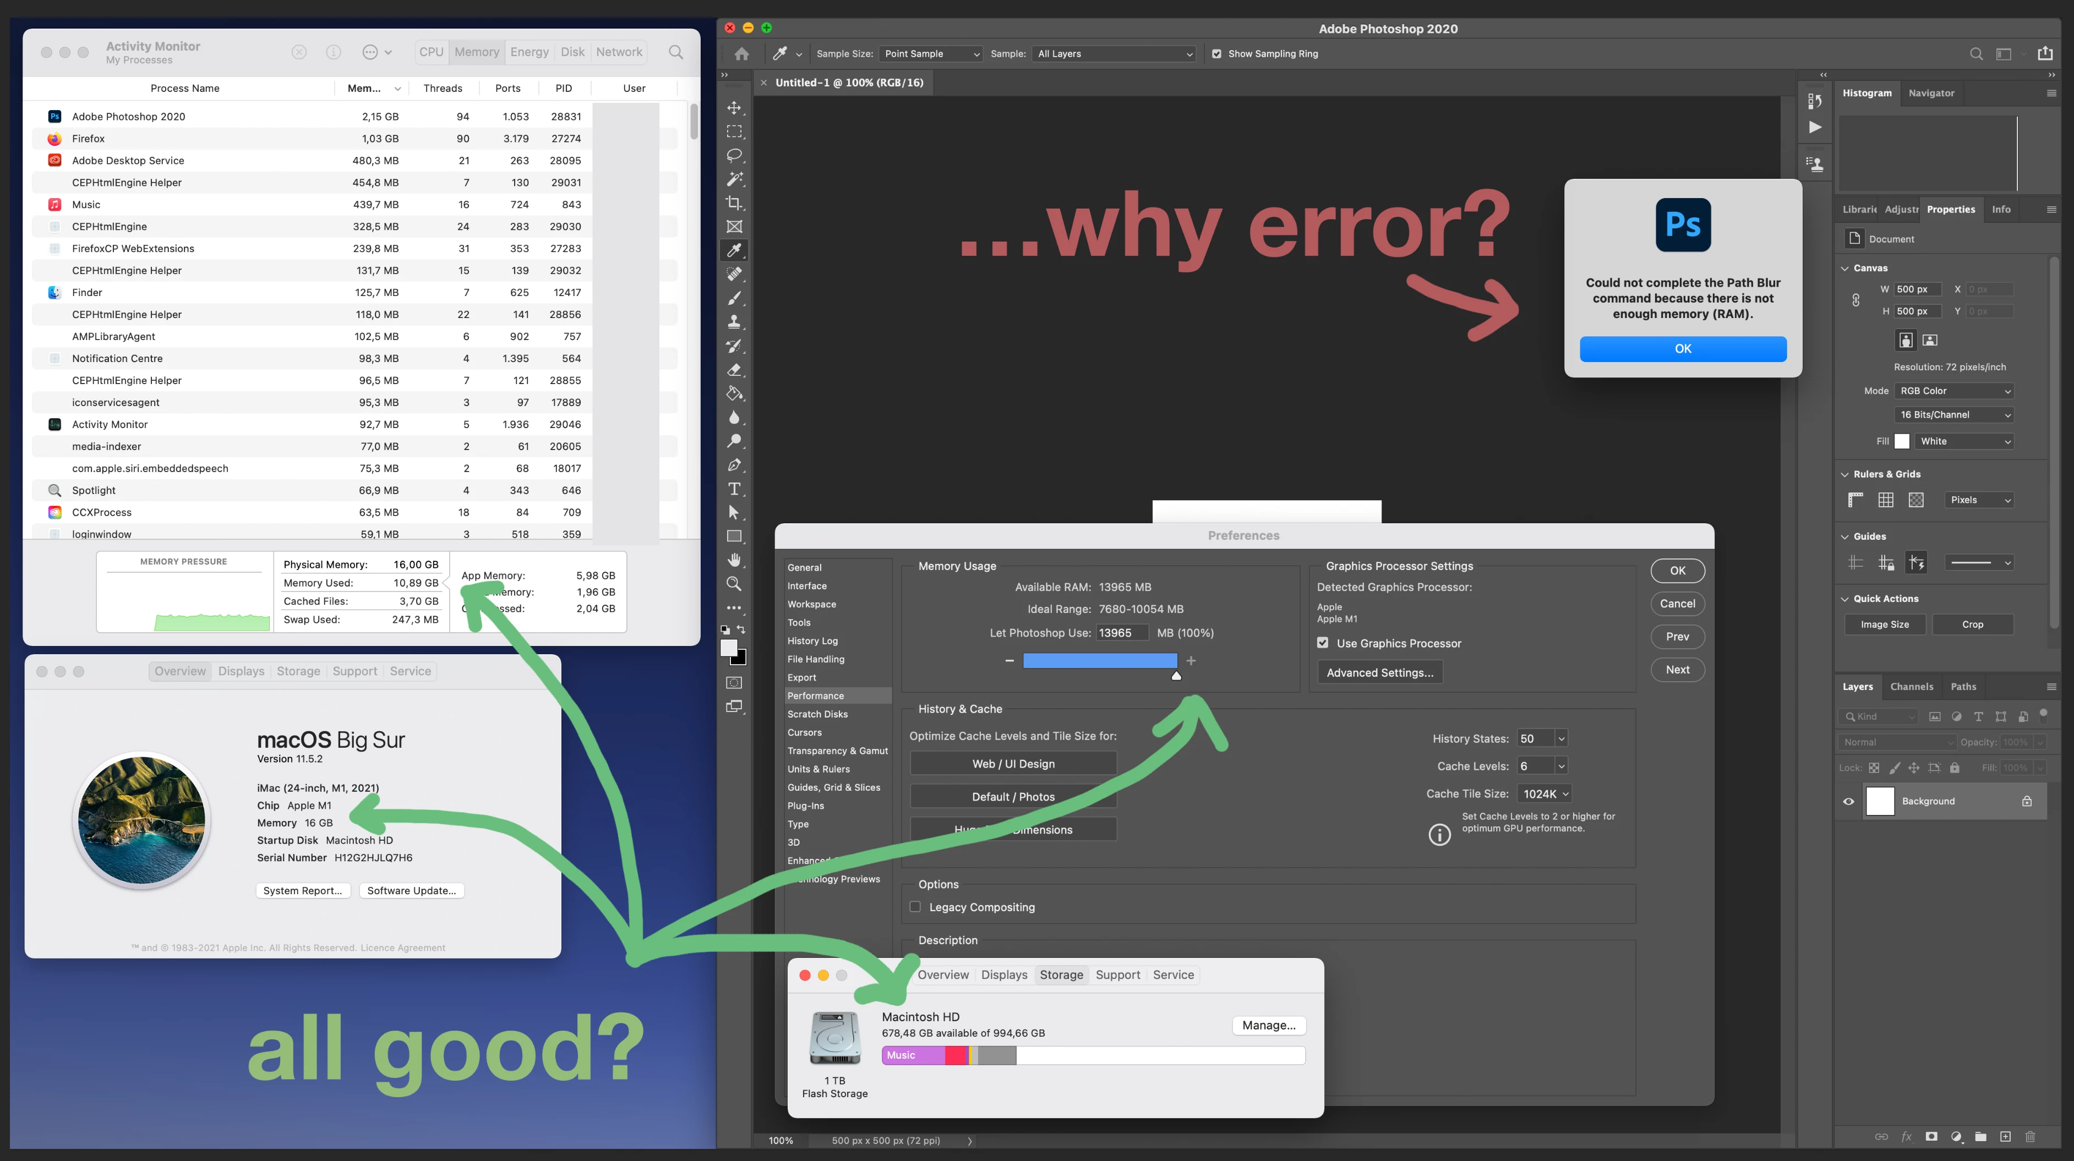Screen dimensions: 2074x1161
Task: Select the Crop tool
Action: pos(734,202)
